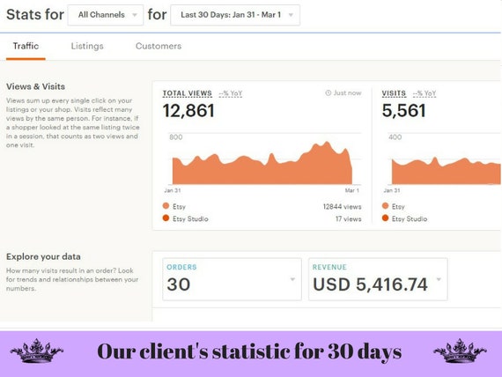Click the Total Views area chart

[x=262, y=163]
